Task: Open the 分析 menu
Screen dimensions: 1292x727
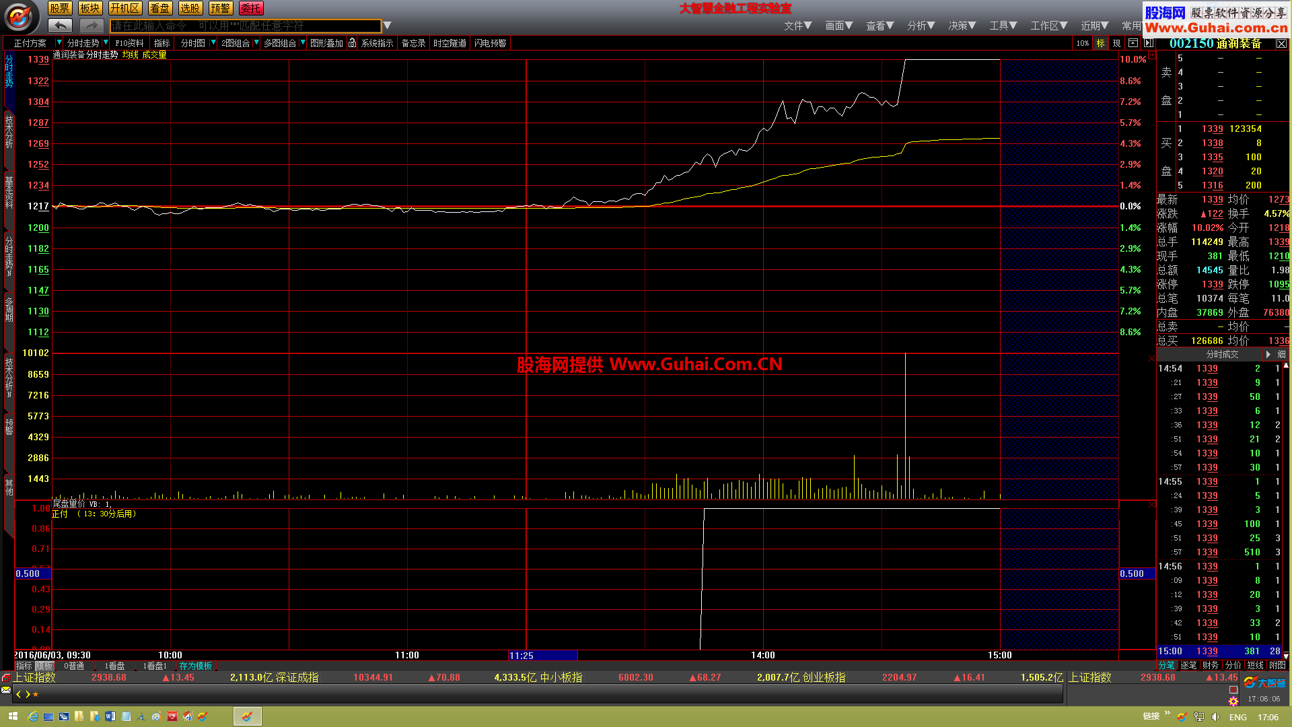Action: [x=921, y=26]
